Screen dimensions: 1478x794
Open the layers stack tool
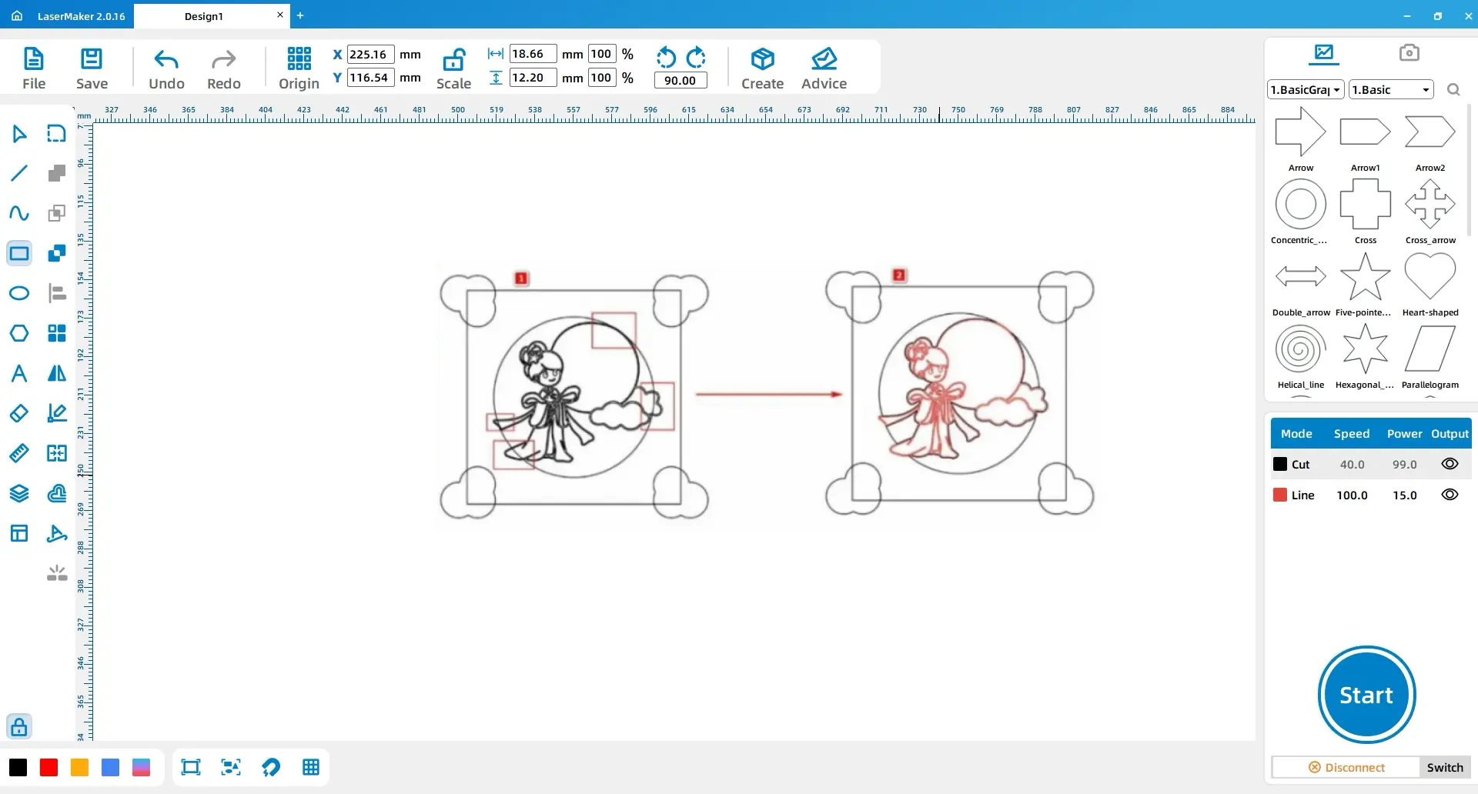(19, 493)
